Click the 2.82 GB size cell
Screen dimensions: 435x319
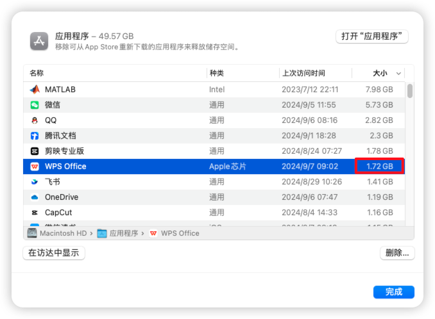[379, 120]
